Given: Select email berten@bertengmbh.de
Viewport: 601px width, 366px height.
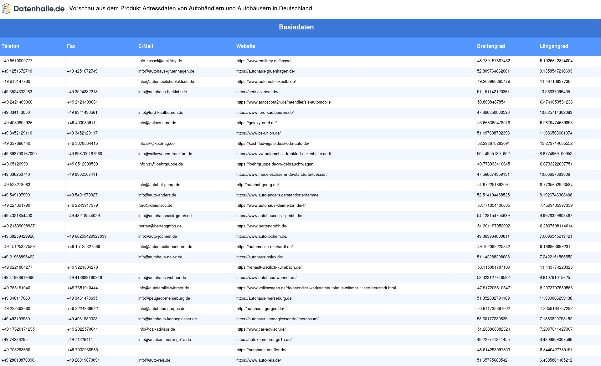Looking at the screenshot, I should tap(160, 226).
